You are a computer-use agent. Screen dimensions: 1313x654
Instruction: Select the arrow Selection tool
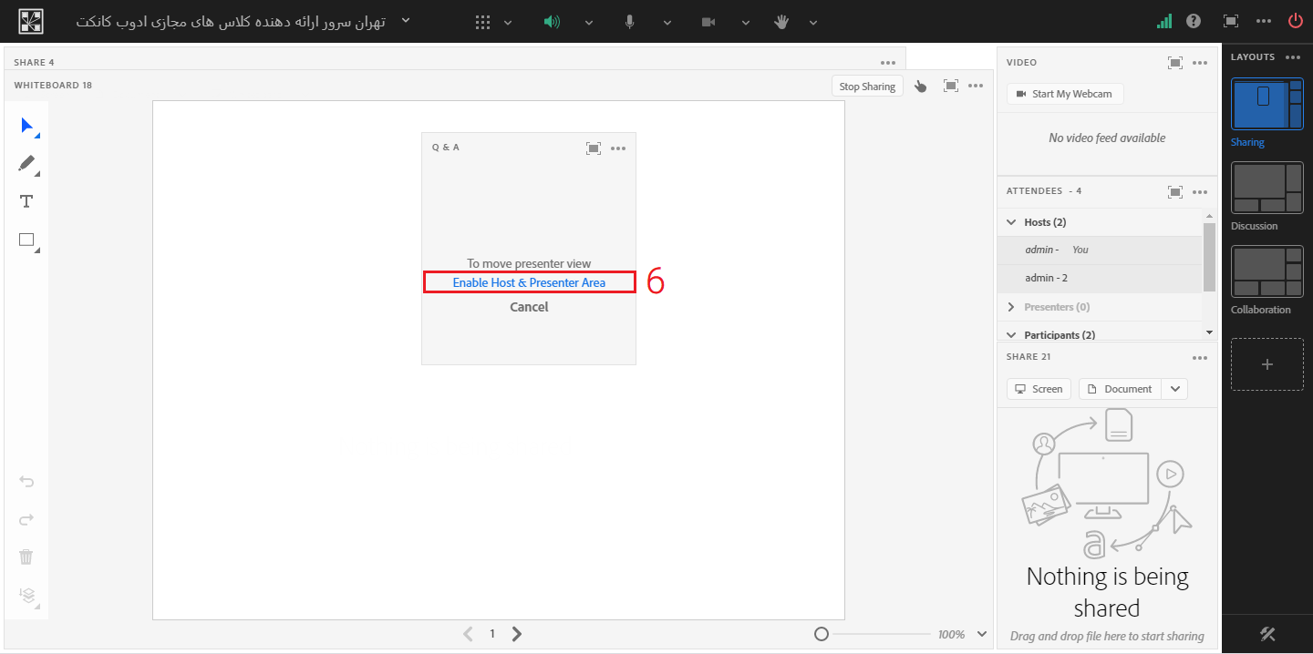(x=27, y=126)
